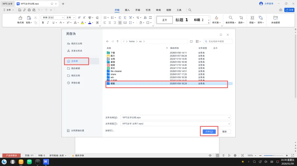297x166 pixels.
Task: Expand the highlight color dropdown arrow
Action: (86, 23)
